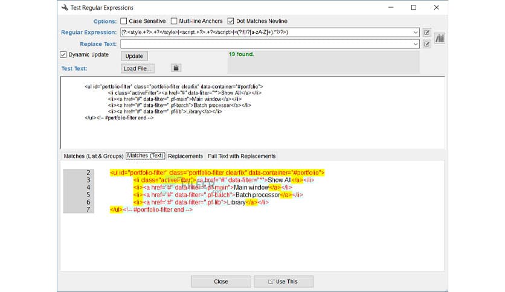This screenshot has height=292, width=505.
Task: Open the regex library icon
Action: (439, 38)
